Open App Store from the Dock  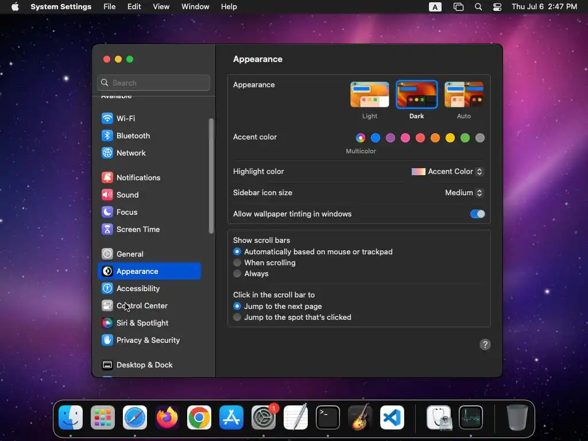pos(231,417)
